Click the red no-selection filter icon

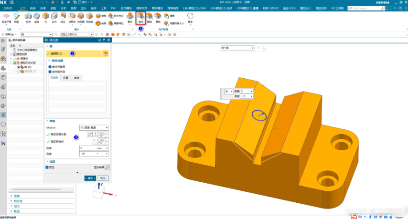tap(107, 34)
